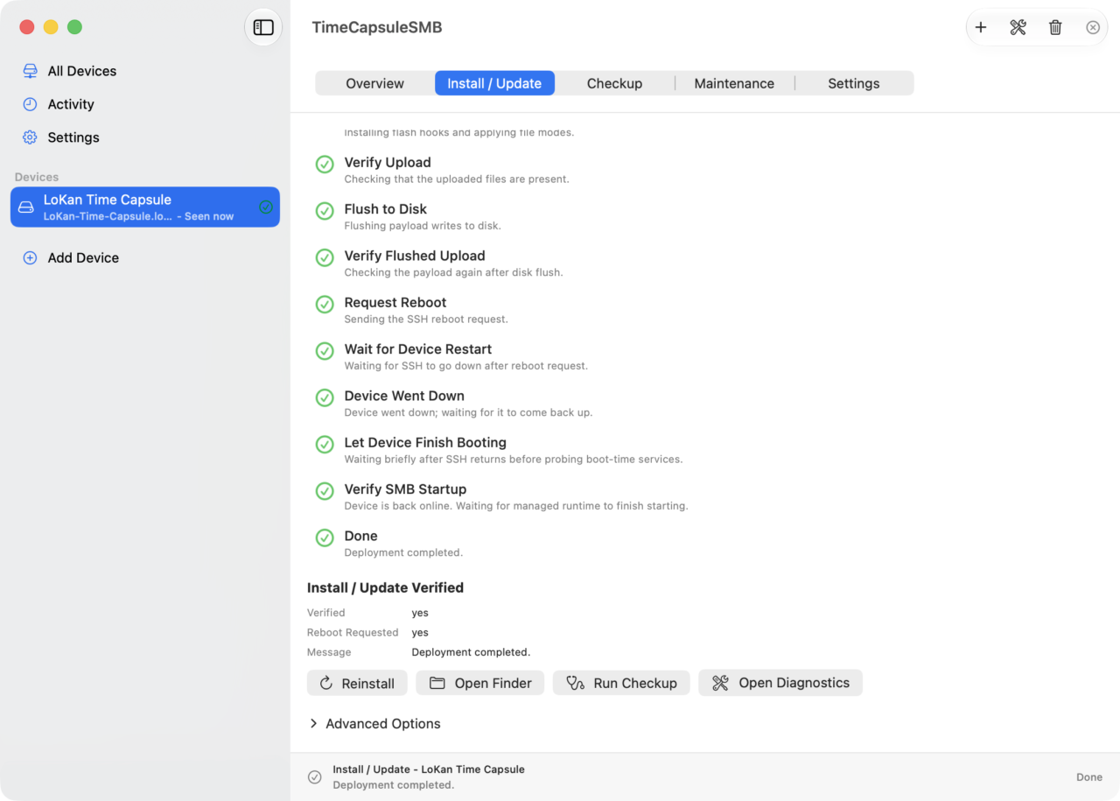
Task: Click the Flush to Disk step title
Action: [x=386, y=209]
